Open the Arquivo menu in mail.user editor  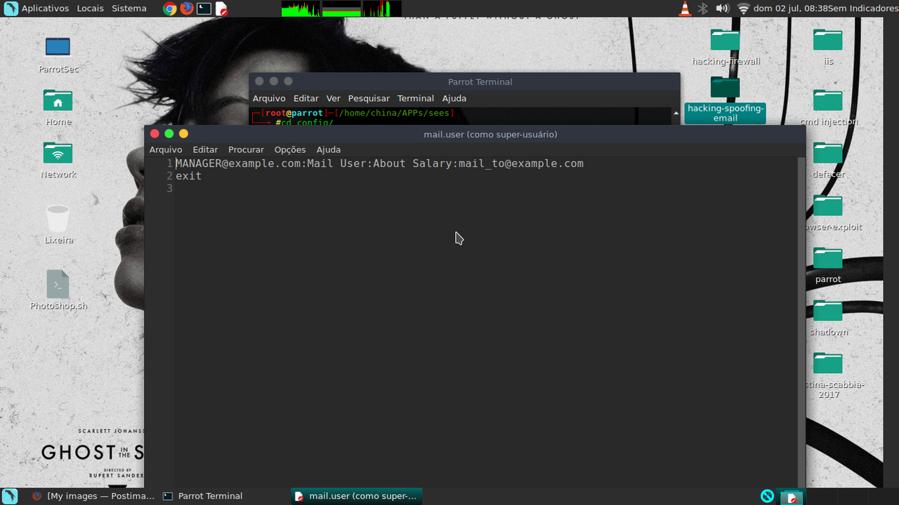[x=166, y=149]
